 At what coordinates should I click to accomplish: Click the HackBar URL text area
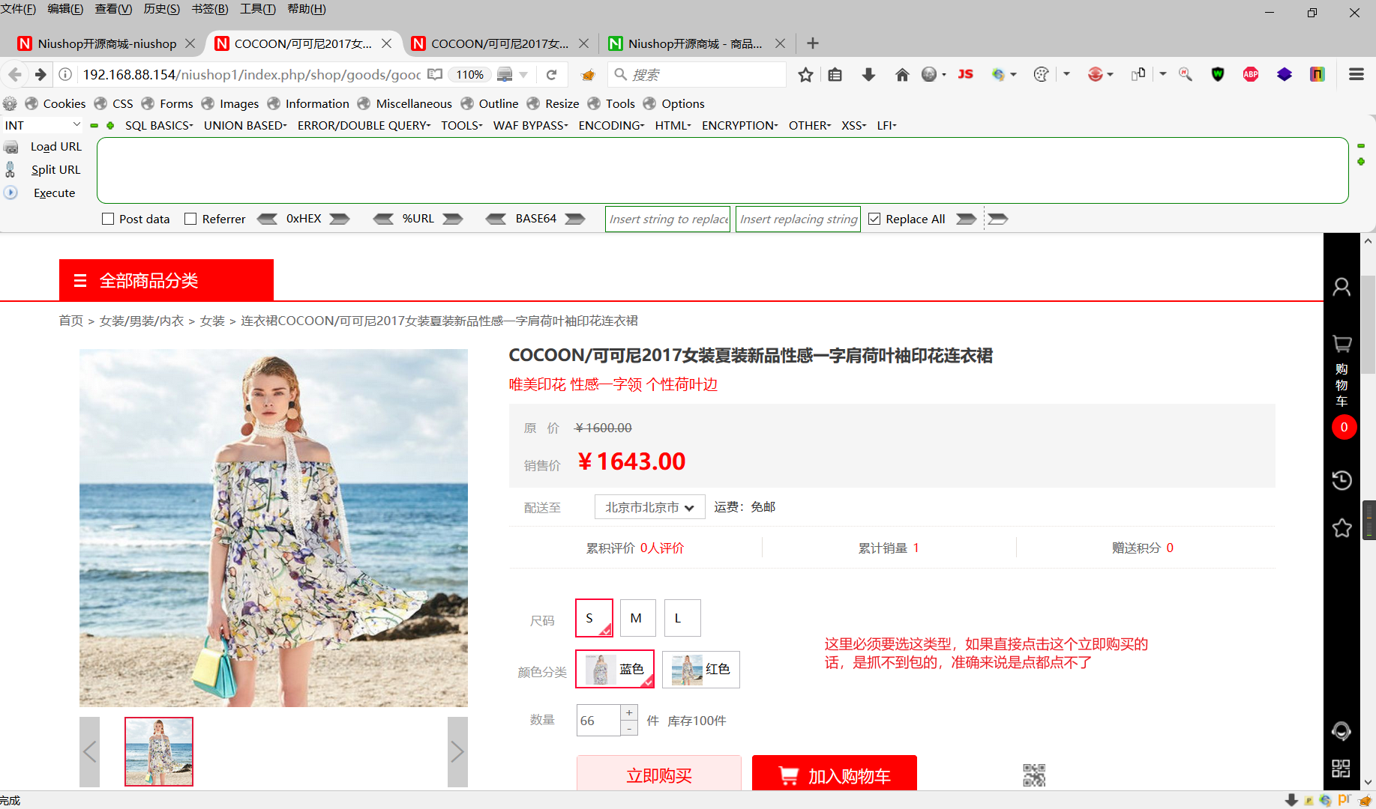(723, 170)
